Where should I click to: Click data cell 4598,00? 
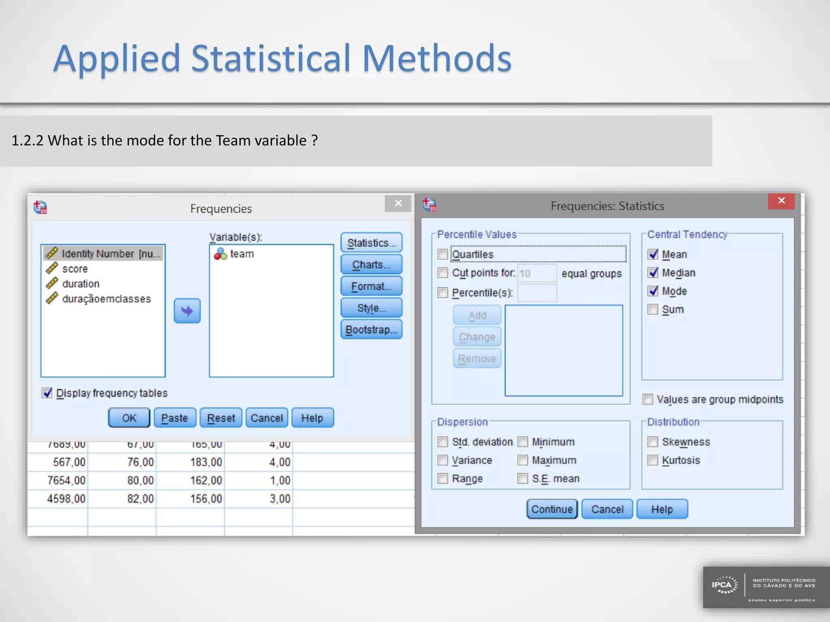pos(58,498)
